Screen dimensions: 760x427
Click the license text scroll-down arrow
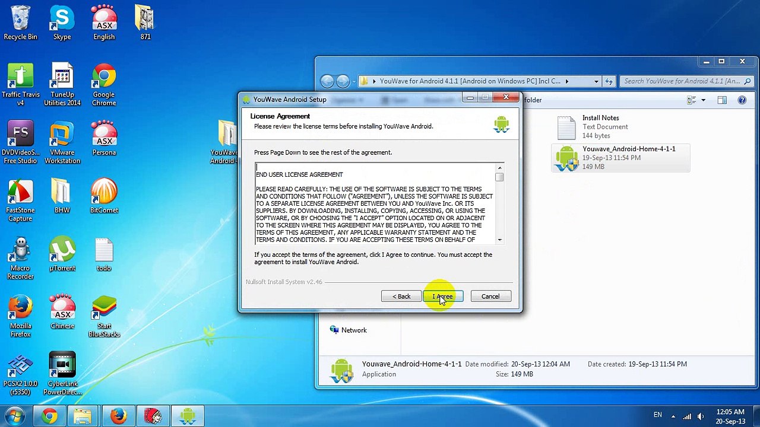point(499,240)
